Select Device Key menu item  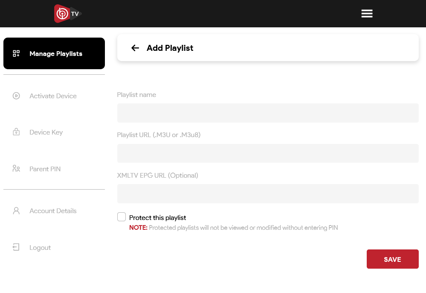pos(46,132)
